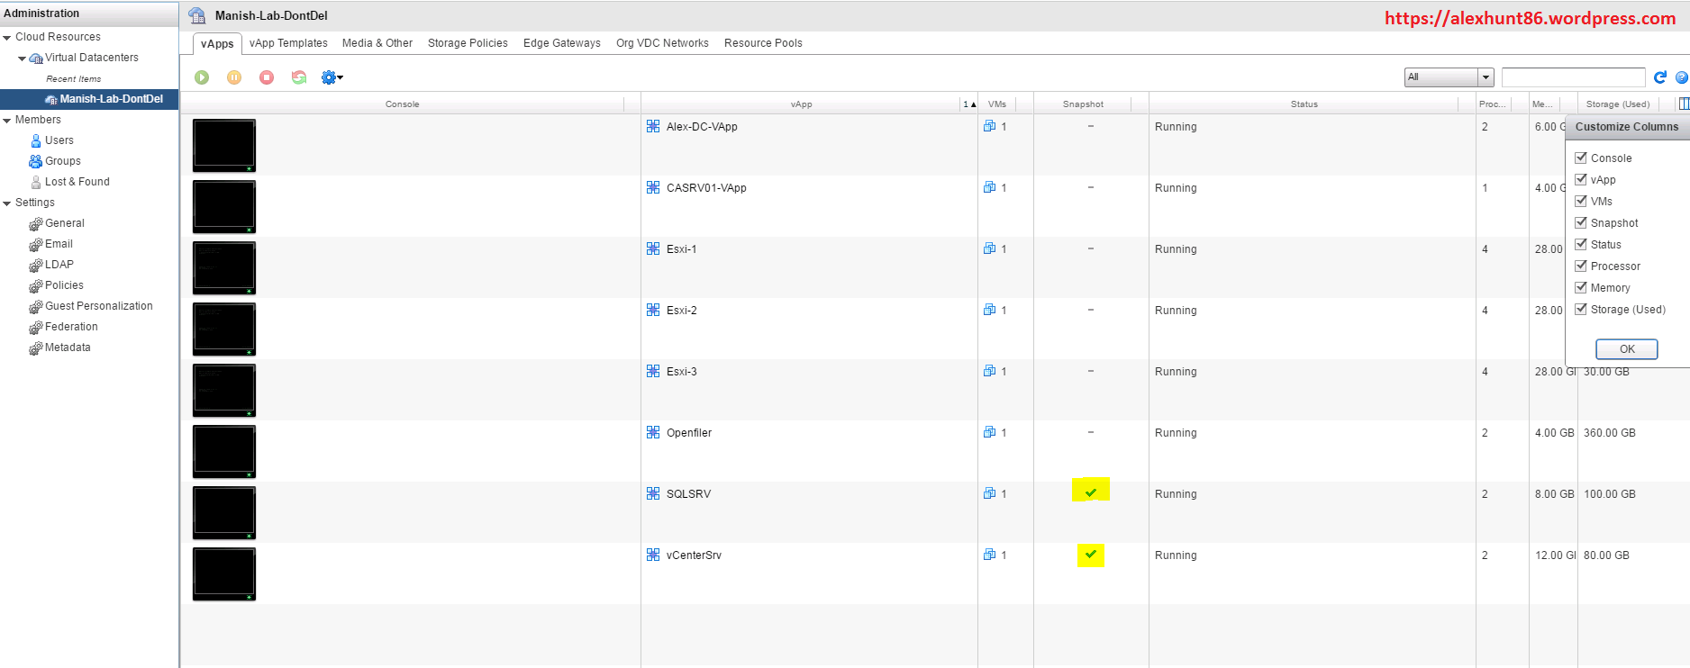
Task: Click OK in Customize Columns popup
Action: pyautogui.click(x=1626, y=349)
